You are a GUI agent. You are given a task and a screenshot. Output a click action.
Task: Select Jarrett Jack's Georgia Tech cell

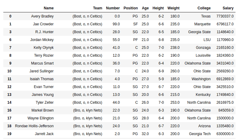coord(200,134)
